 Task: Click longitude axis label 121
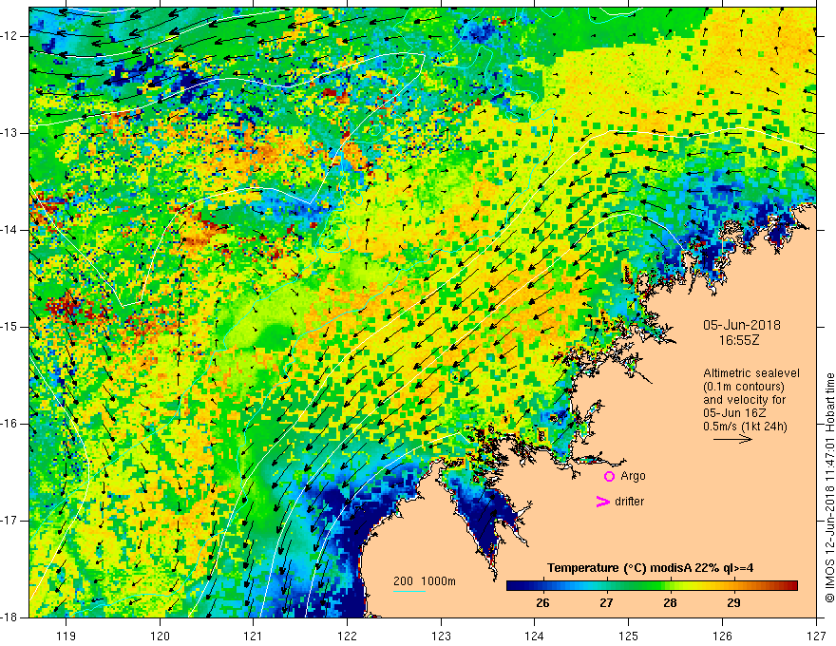(x=254, y=636)
